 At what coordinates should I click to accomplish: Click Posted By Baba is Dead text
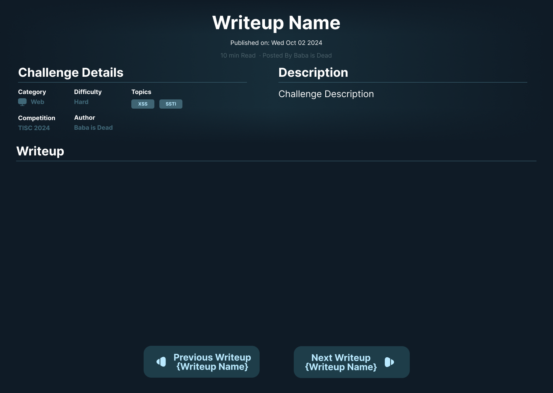297,56
